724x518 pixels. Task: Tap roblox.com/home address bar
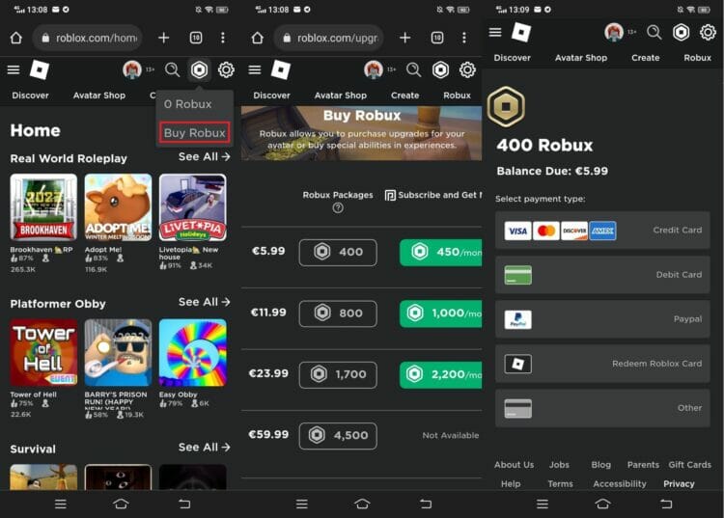(x=88, y=38)
